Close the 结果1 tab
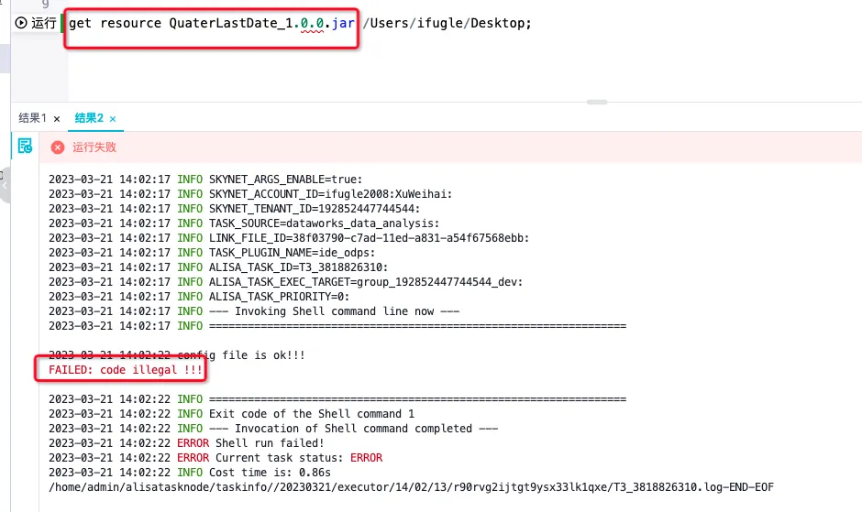862x512 pixels. point(57,119)
